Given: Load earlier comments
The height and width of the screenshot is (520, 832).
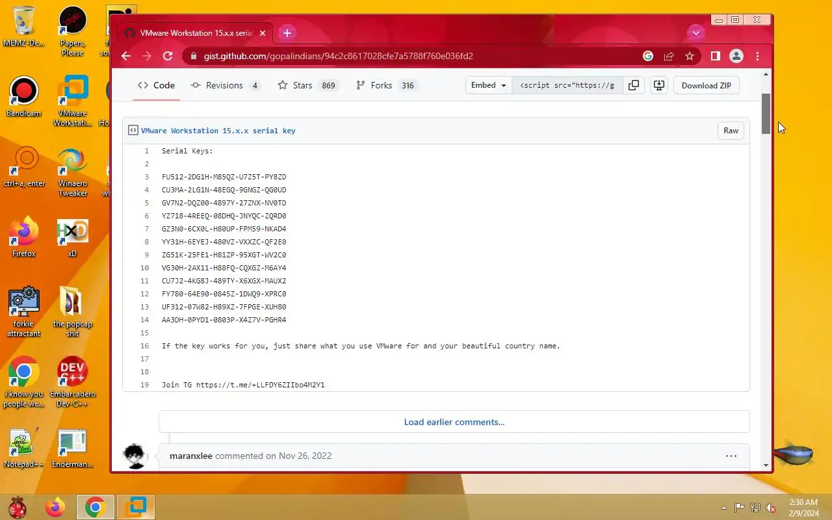Looking at the screenshot, I should click(454, 422).
